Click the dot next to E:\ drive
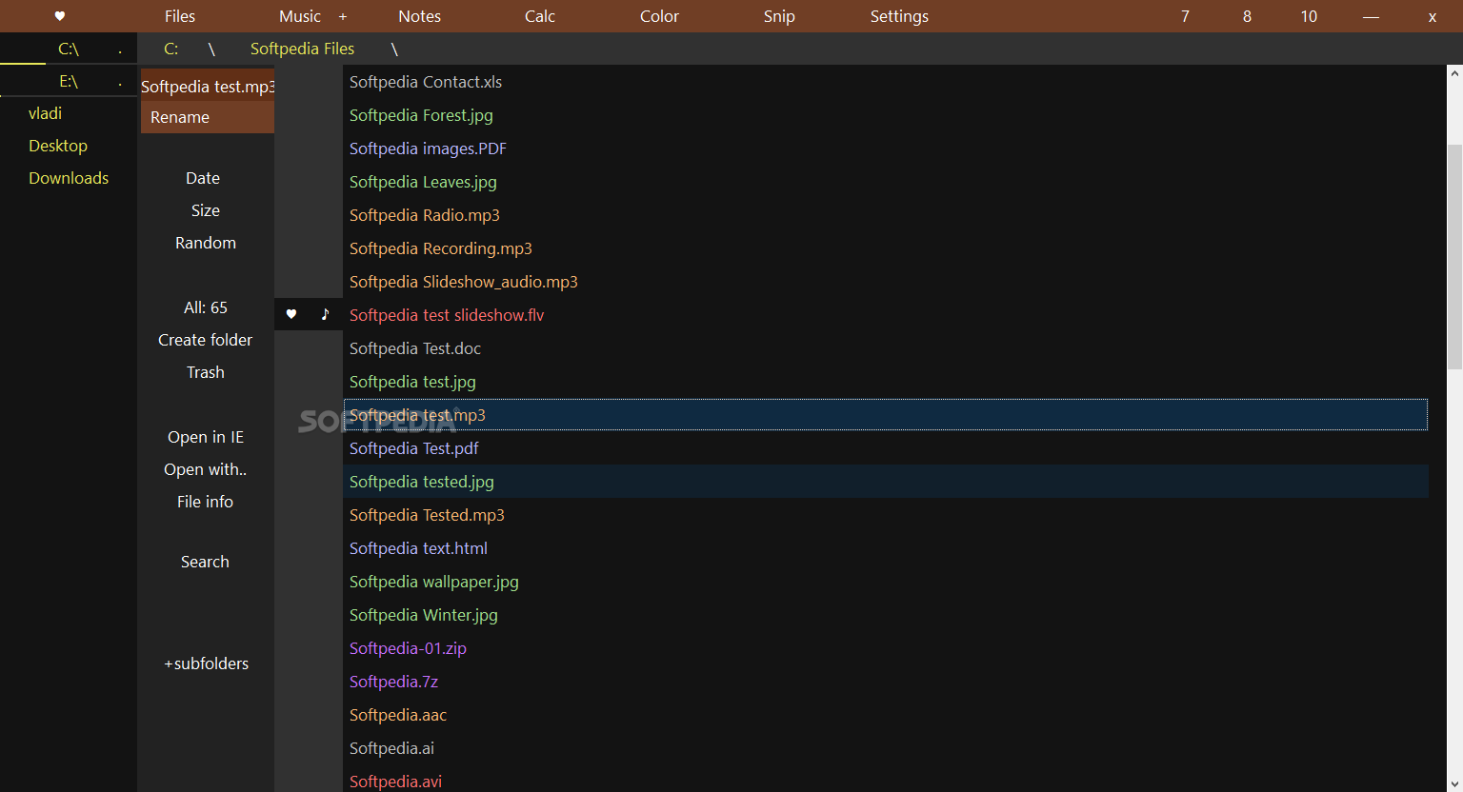This screenshot has width=1463, height=792. 120,83
